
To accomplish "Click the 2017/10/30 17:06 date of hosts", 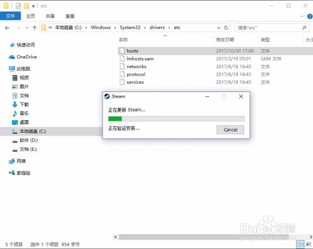I will pyautogui.click(x=235, y=51).
